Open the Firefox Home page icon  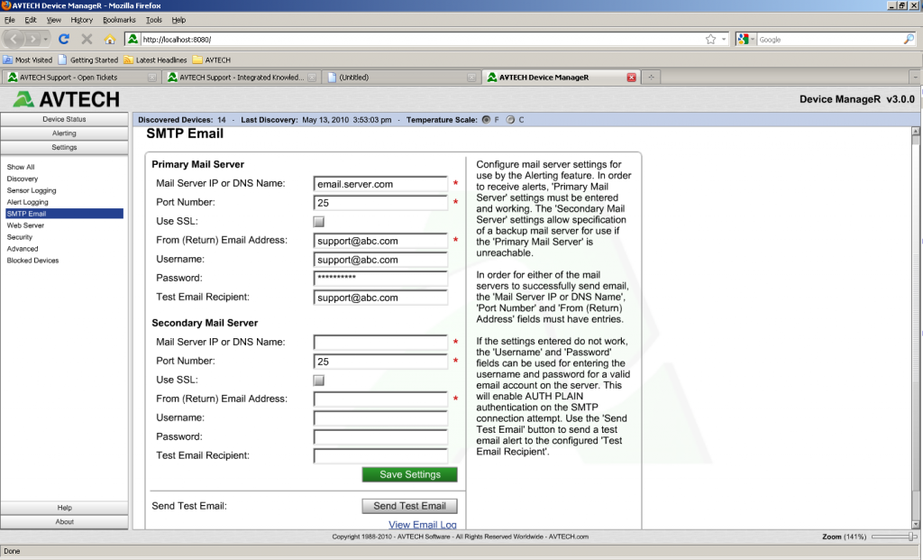[x=110, y=39]
